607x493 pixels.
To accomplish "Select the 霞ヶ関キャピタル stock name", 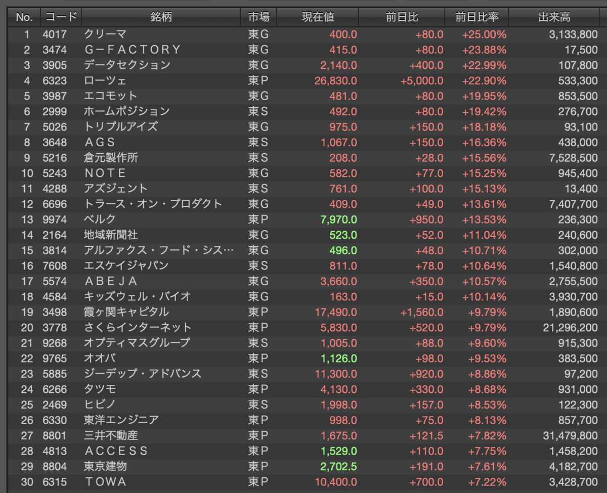I will (x=126, y=312).
